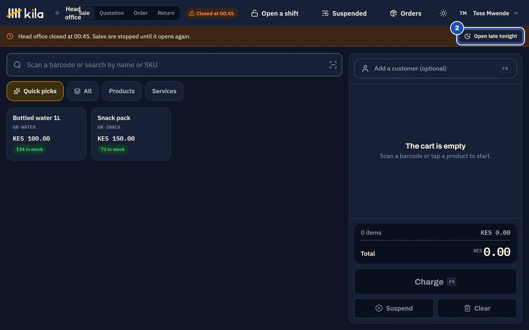Click Add a customer field
This screenshot has height=330, width=529.
point(436,68)
